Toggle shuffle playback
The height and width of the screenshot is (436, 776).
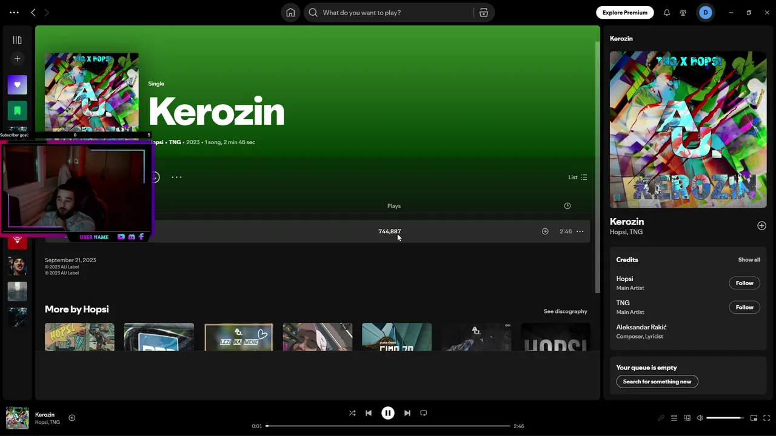[x=352, y=413]
